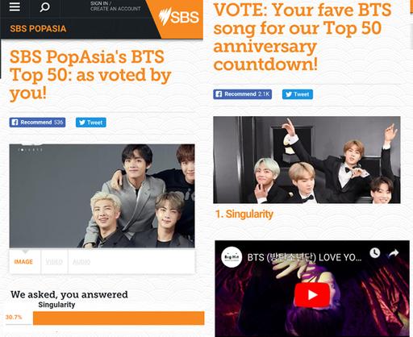Select the AUDIO tab
The width and height of the screenshot is (413, 337).
[81, 262]
